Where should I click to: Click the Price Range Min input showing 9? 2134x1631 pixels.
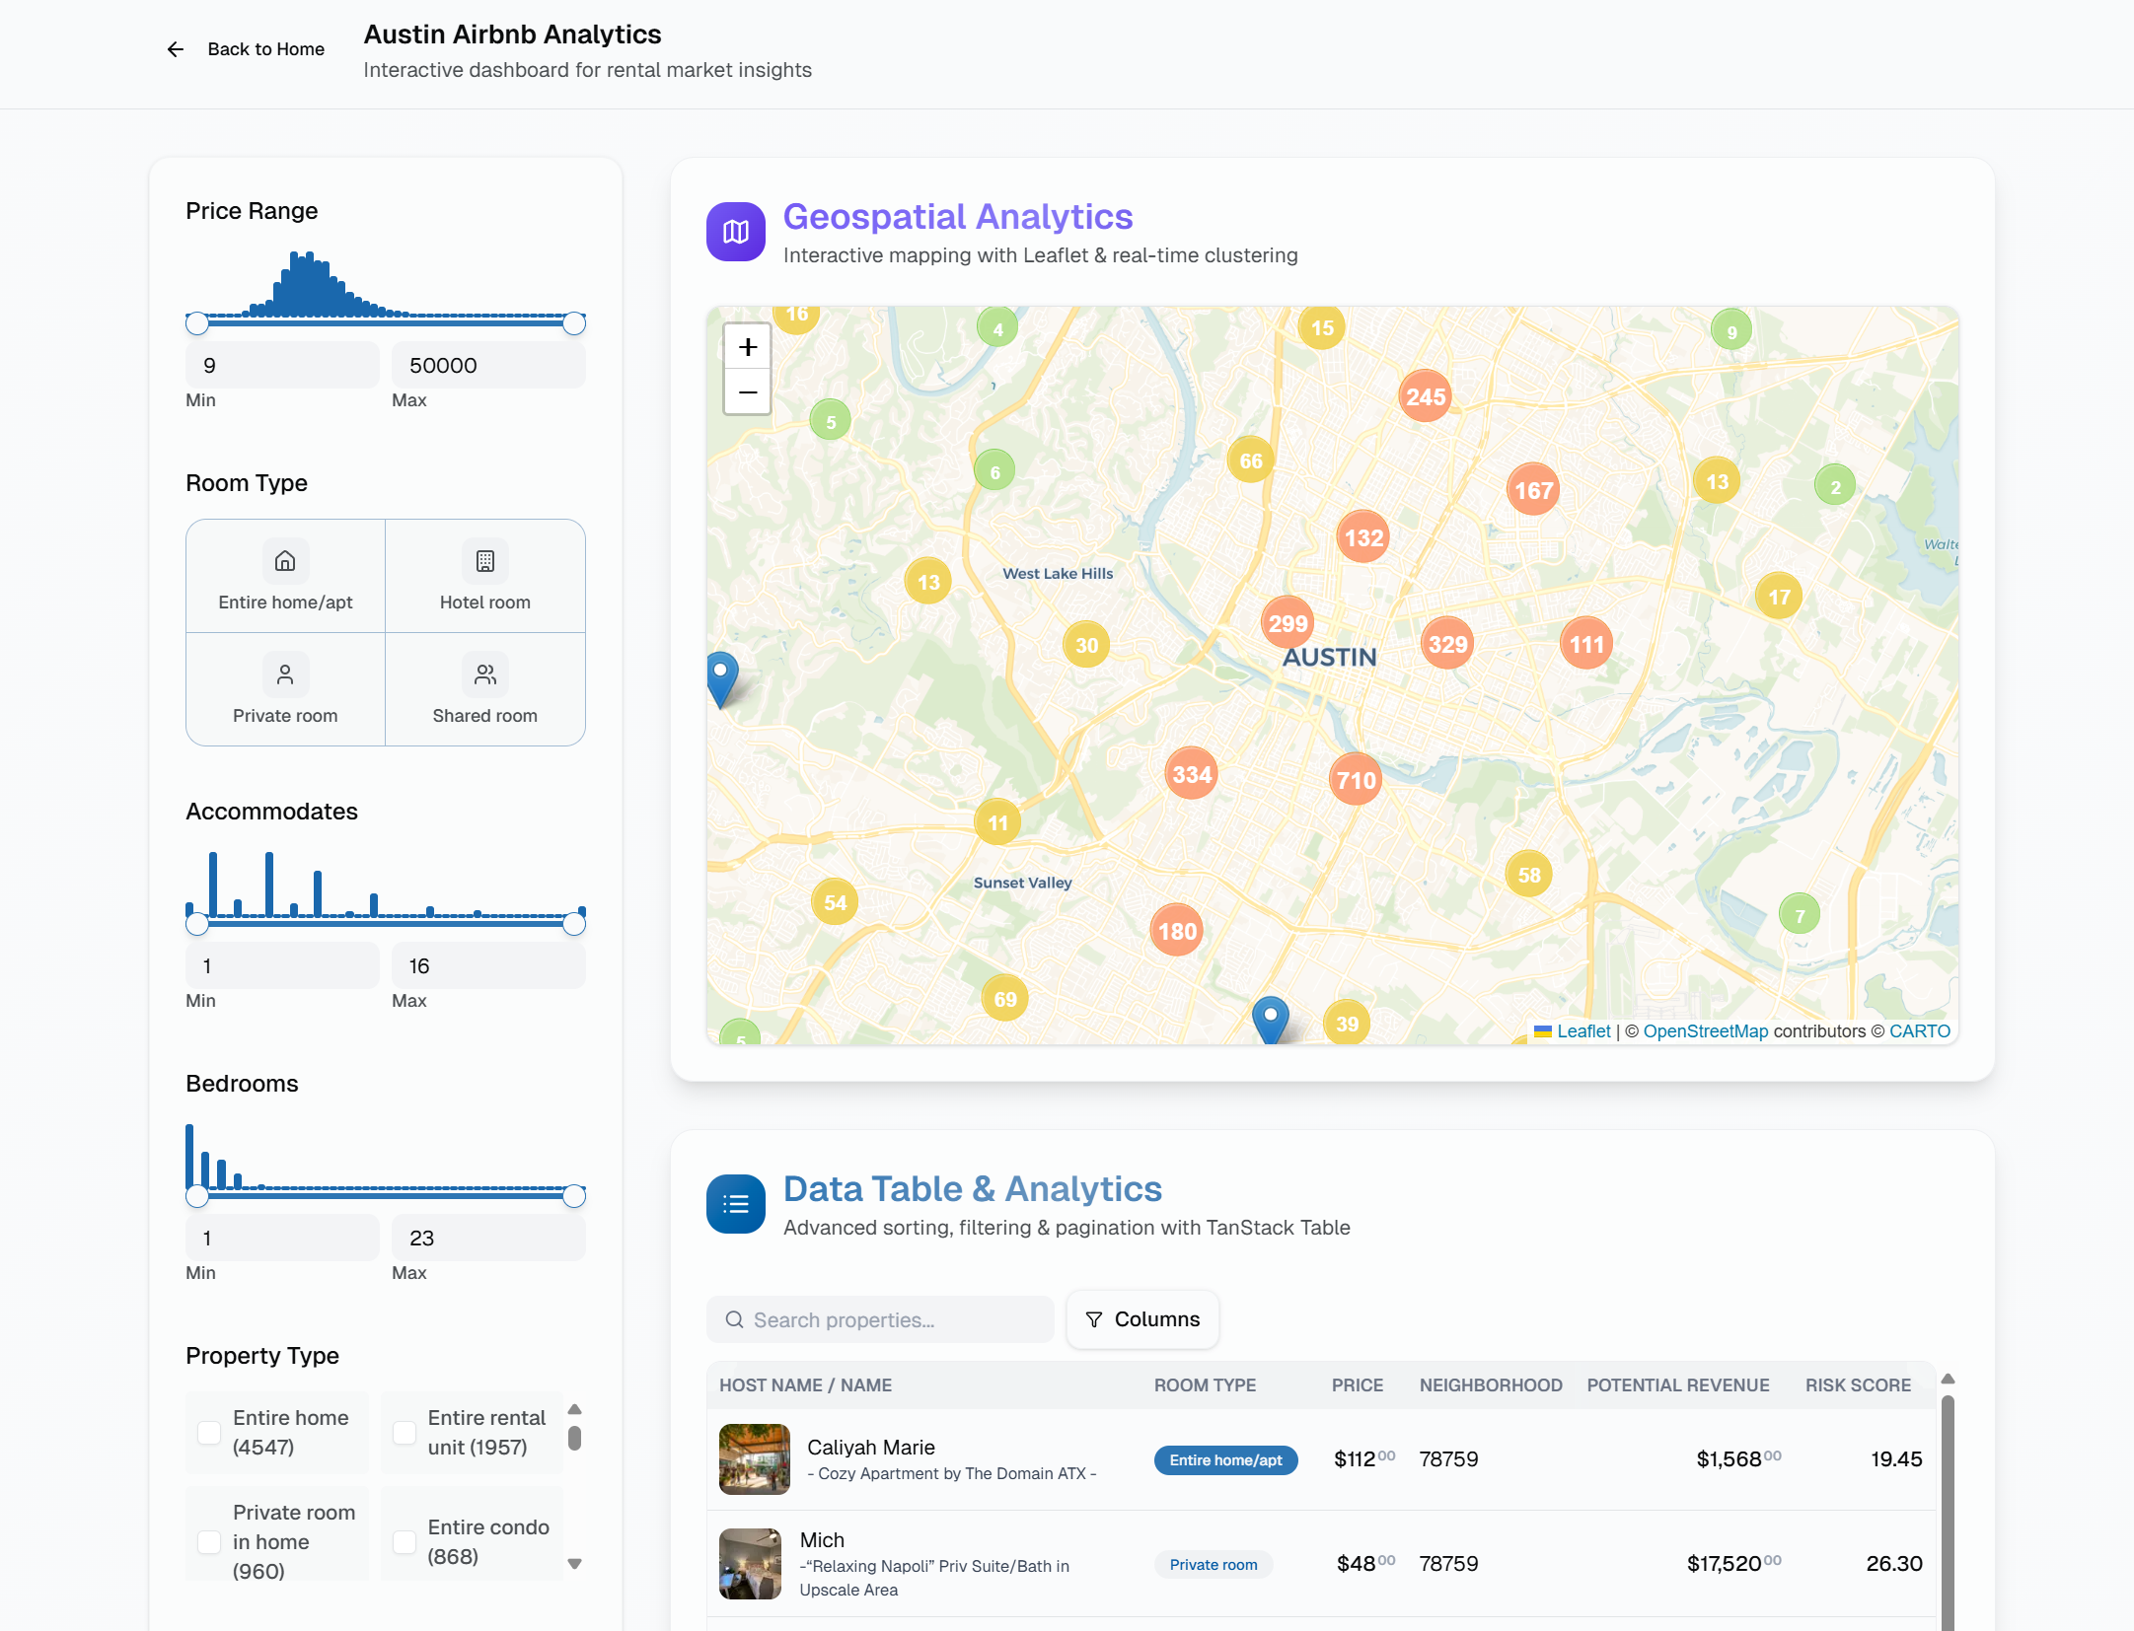point(282,365)
